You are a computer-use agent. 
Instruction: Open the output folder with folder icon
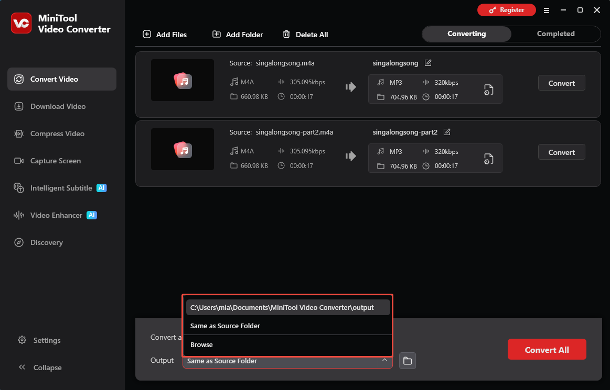tap(408, 361)
